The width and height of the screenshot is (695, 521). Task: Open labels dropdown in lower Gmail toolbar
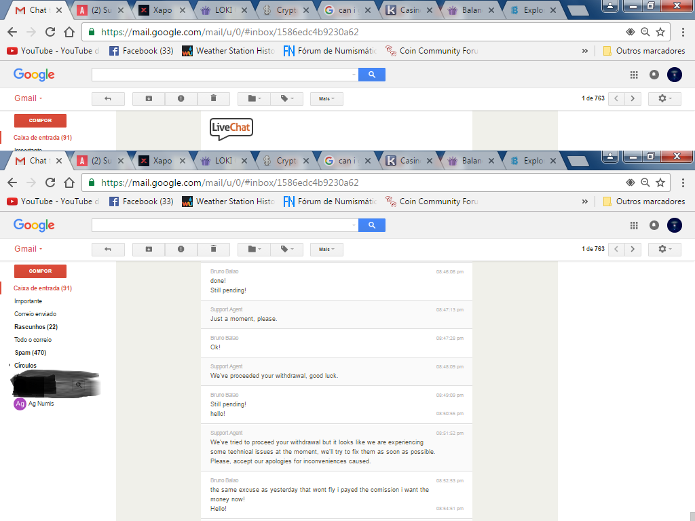(x=287, y=249)
